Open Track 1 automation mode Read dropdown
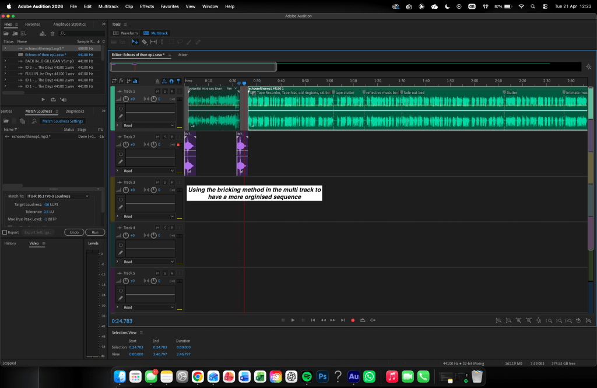This screenshot has width=597, height=388. 148,125
